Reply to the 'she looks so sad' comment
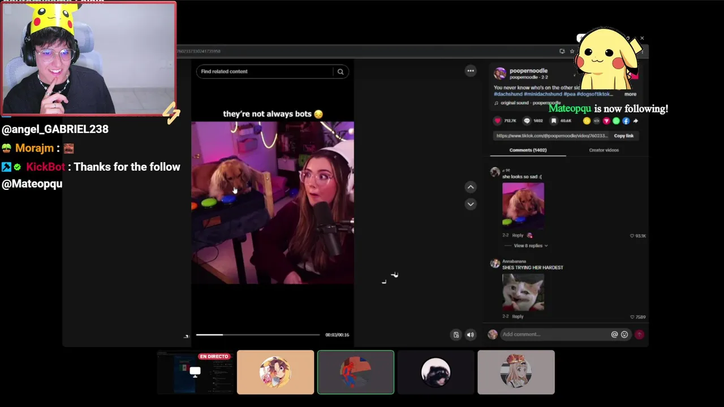The width and height of the screenshot is (724, 407). coord(518,235)
